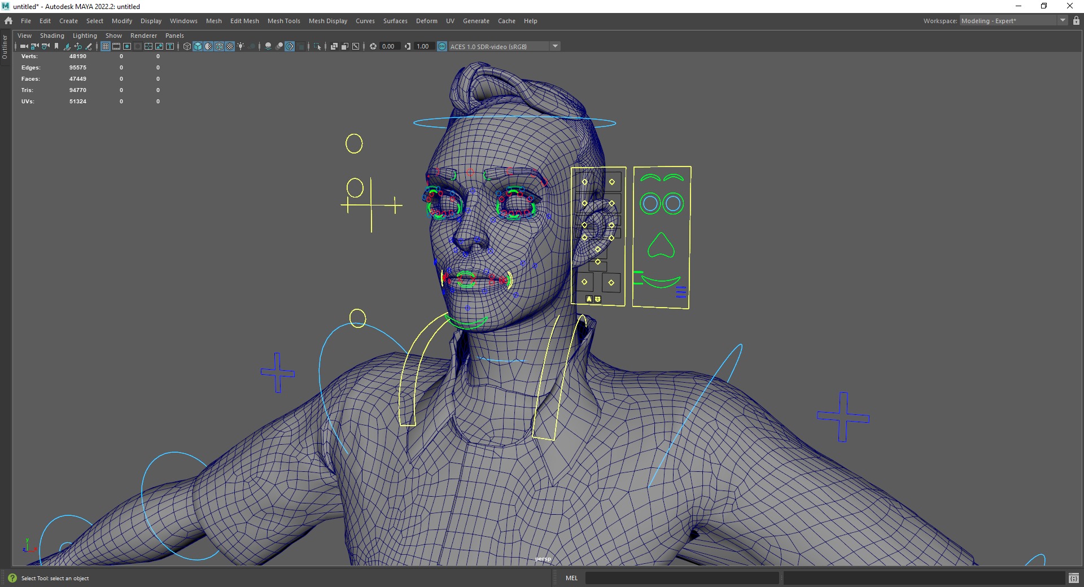Viewport: 1084px width, 587px height.
Task: Toggle the viewport Grid display
Action: [x=106, y=46]
